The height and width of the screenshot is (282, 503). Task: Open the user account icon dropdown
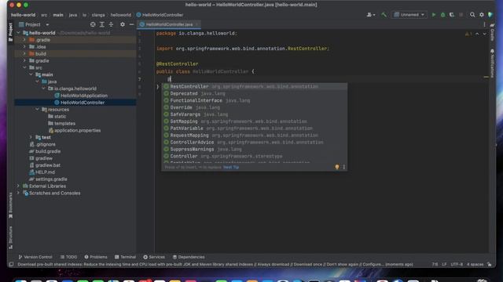(x=371, y=15)
